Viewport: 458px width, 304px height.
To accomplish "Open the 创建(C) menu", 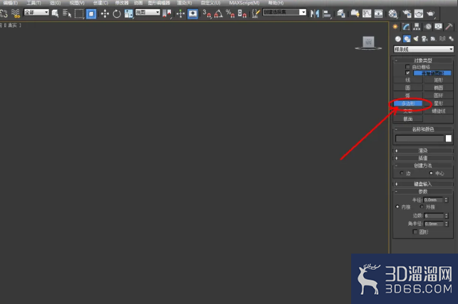I will [x=100, y=3].
